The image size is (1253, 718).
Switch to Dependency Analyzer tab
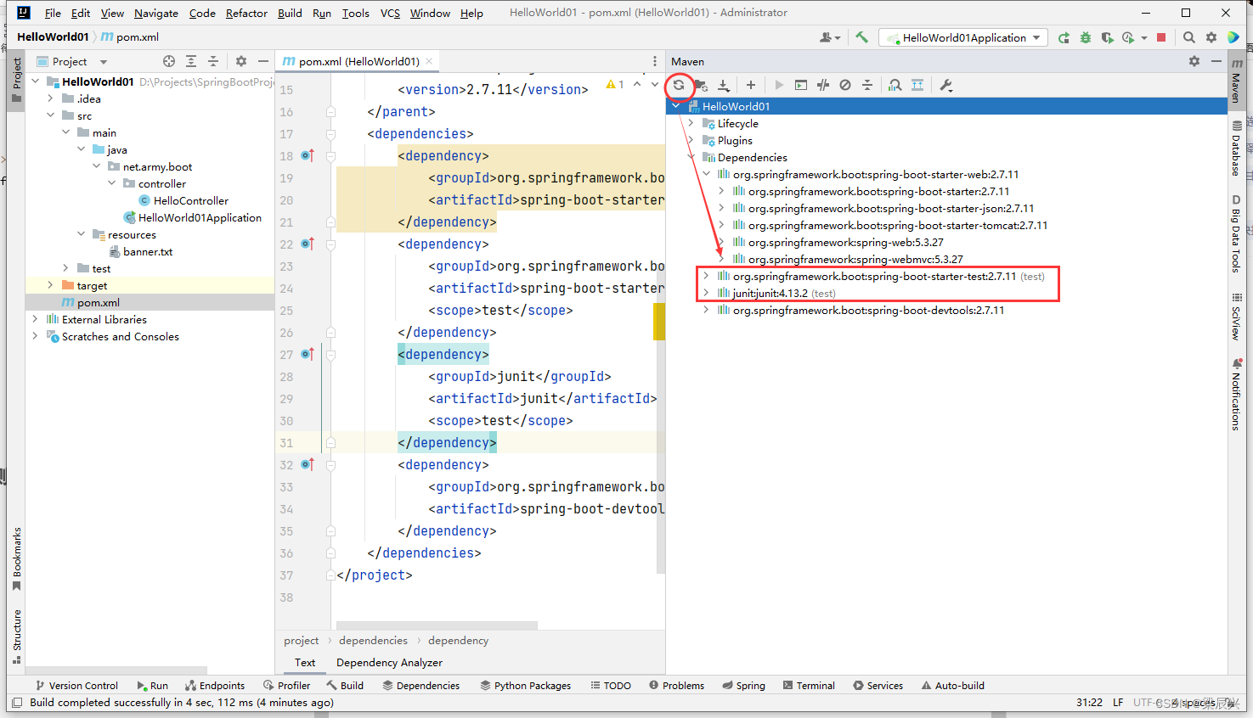tap(389, 662)
